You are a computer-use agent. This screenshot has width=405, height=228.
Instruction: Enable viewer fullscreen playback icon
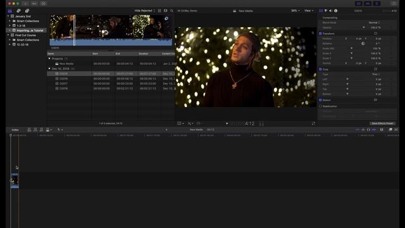click(313, 123)
